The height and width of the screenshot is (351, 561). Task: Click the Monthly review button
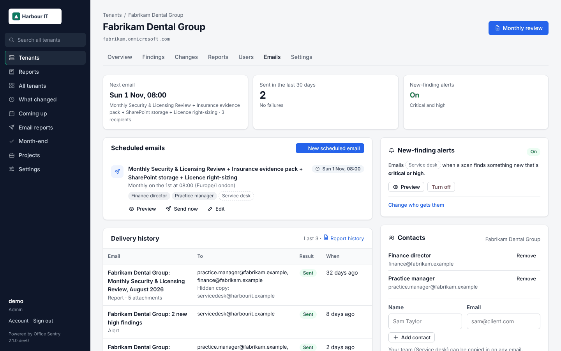point(519,28)
